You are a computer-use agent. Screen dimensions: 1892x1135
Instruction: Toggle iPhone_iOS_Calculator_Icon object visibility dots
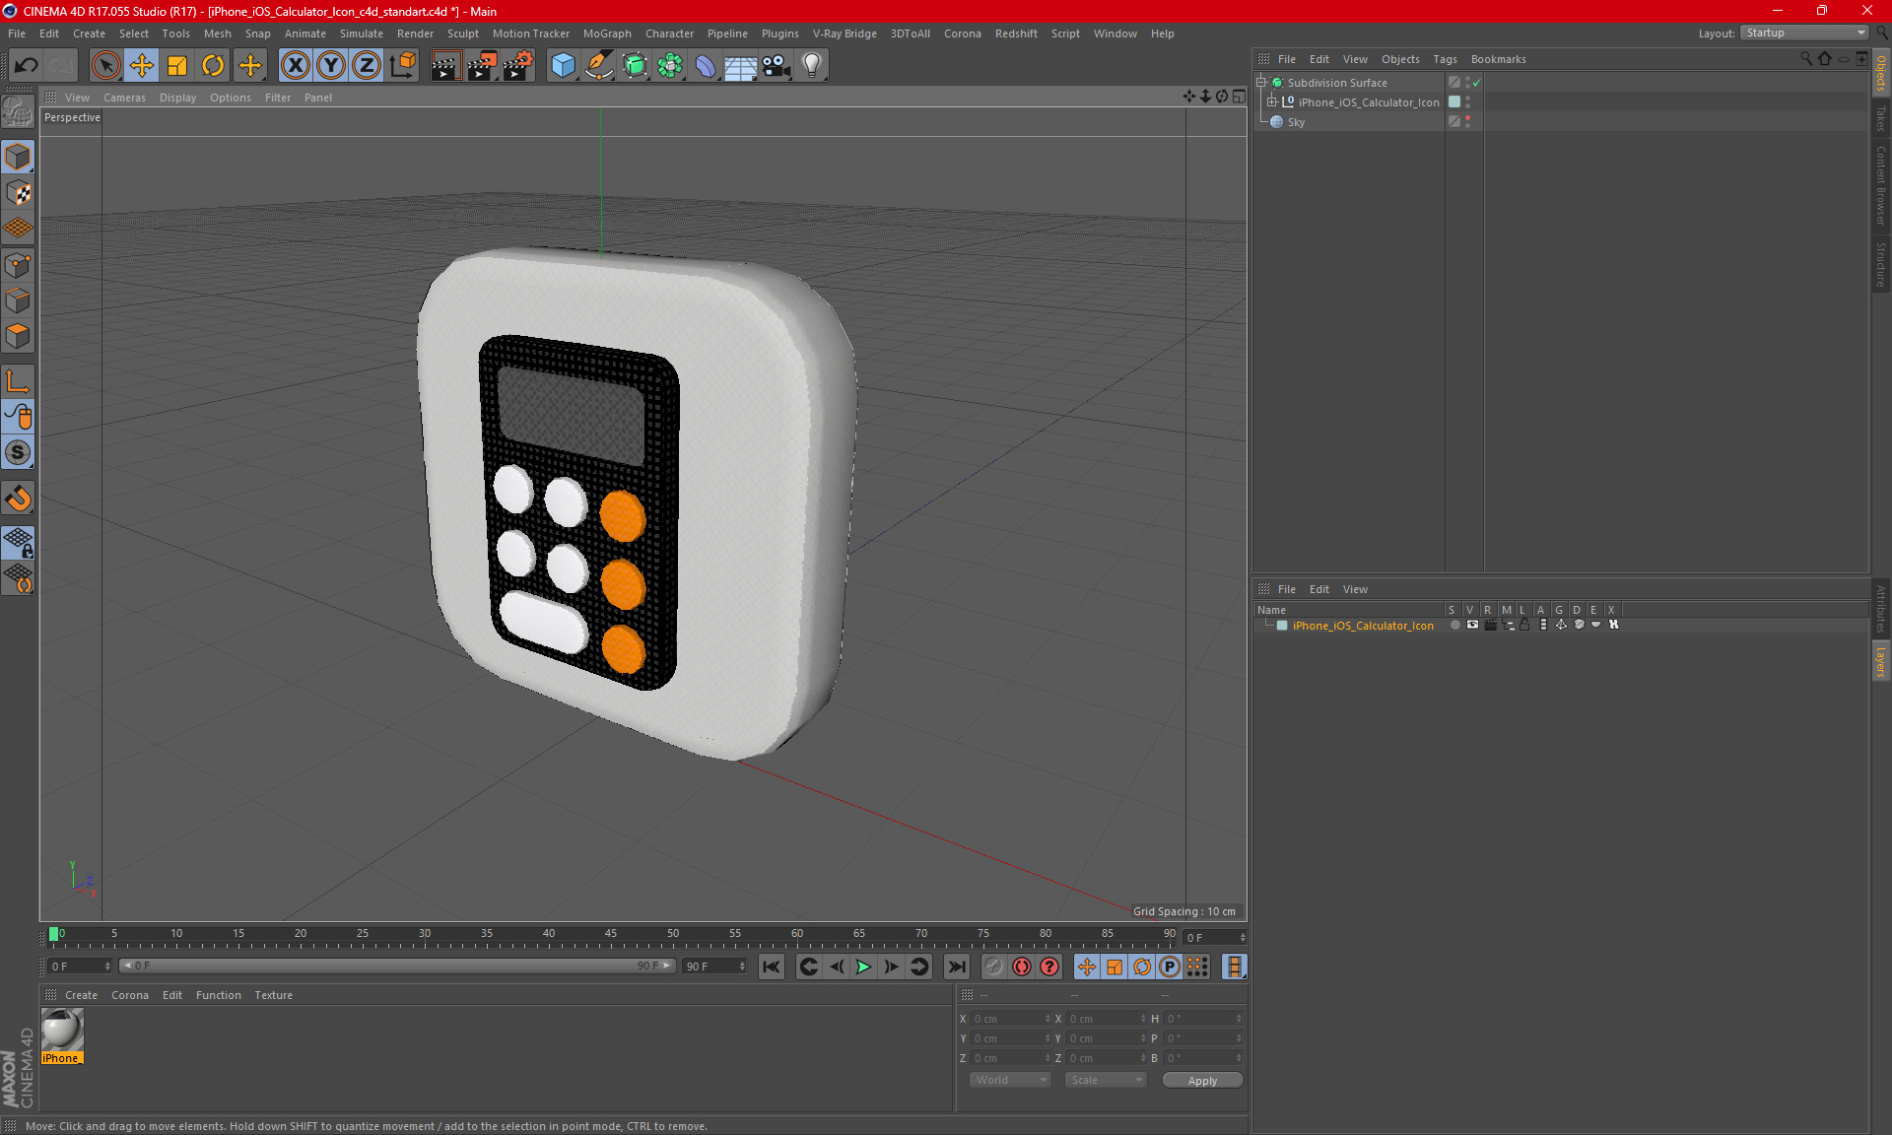1467,101
